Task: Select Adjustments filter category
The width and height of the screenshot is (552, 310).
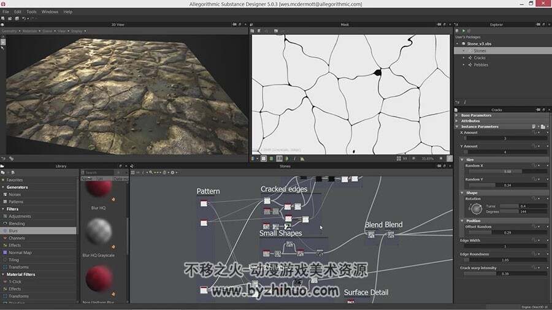Action: pyautogui.click(x=20, y=216)
